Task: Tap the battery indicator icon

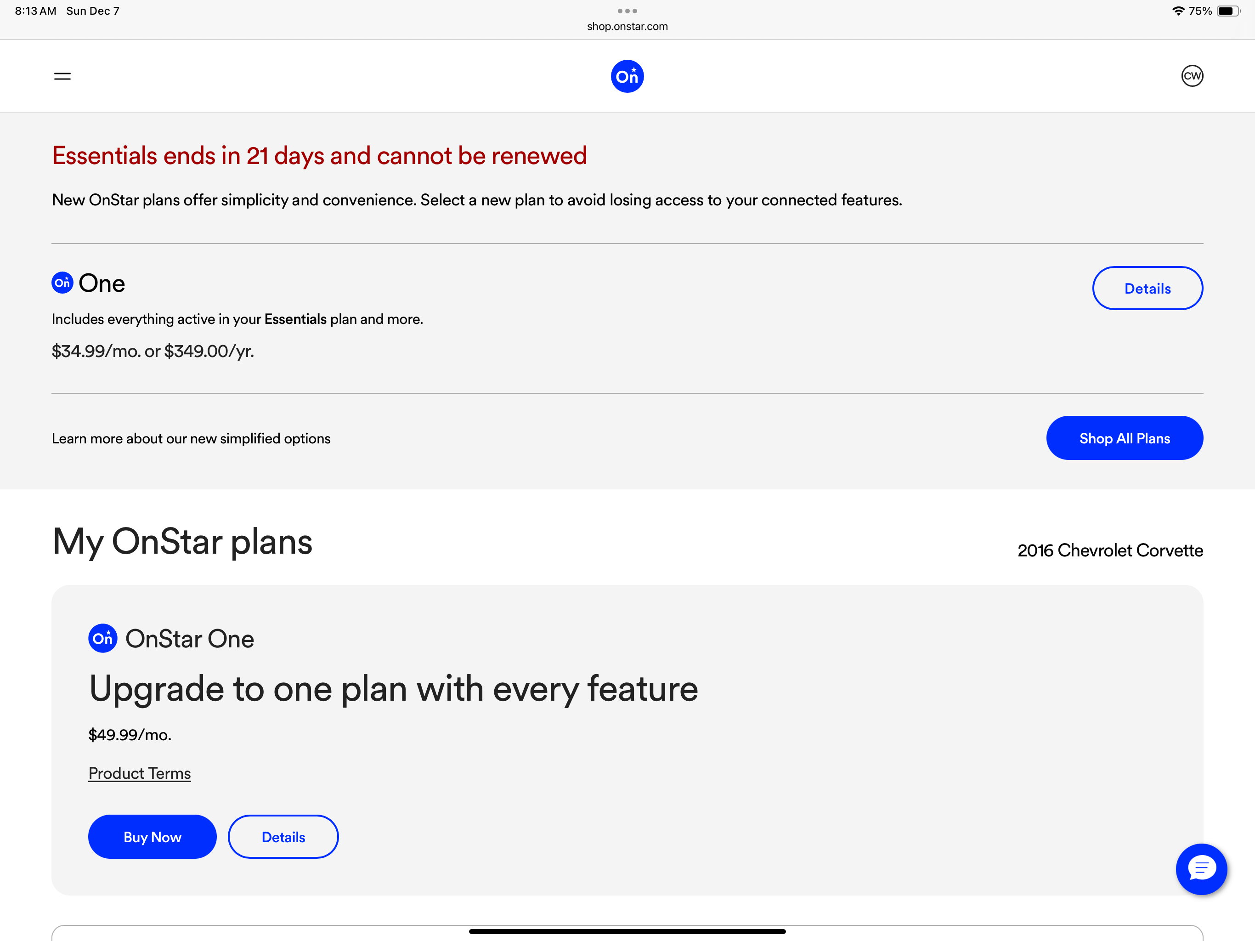Action: click(x=1228, y=11)
